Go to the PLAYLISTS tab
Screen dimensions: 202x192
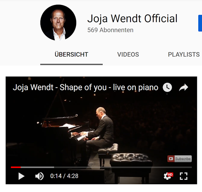[184, 54]
